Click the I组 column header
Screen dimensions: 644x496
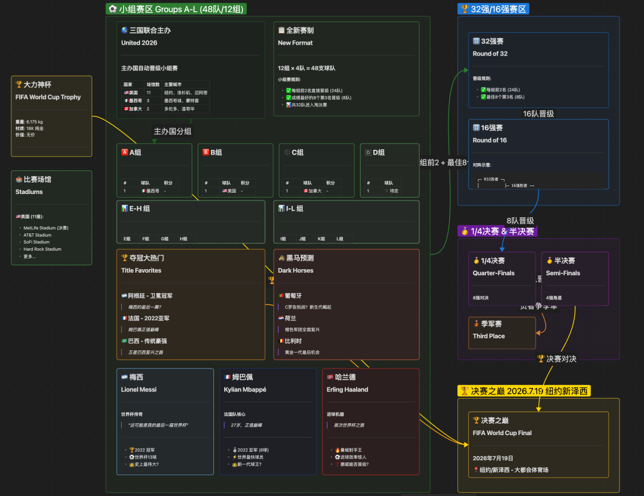pos(283,239)
